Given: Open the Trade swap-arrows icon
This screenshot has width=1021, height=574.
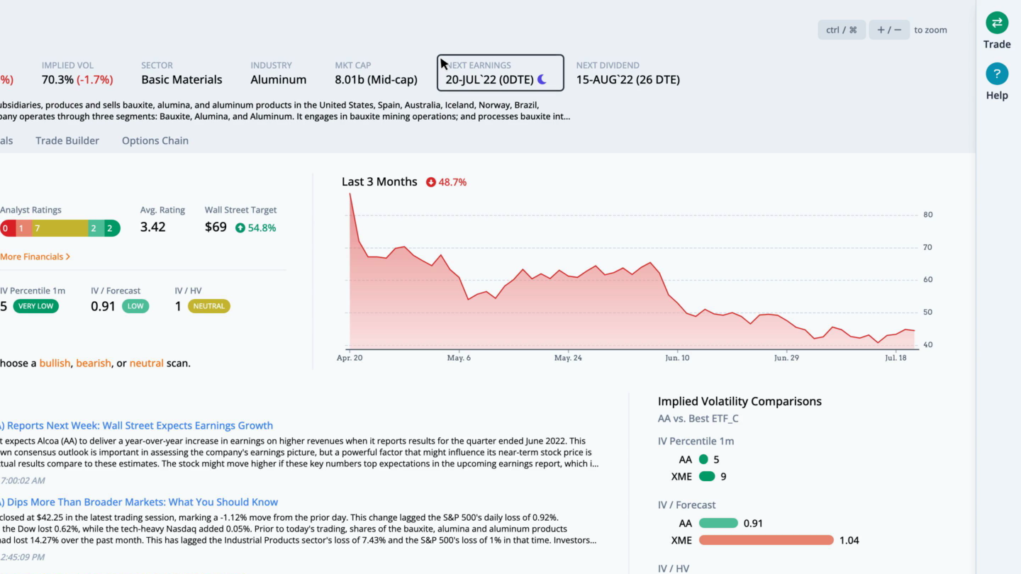Looking at the screenshot, I should [997, 23].
